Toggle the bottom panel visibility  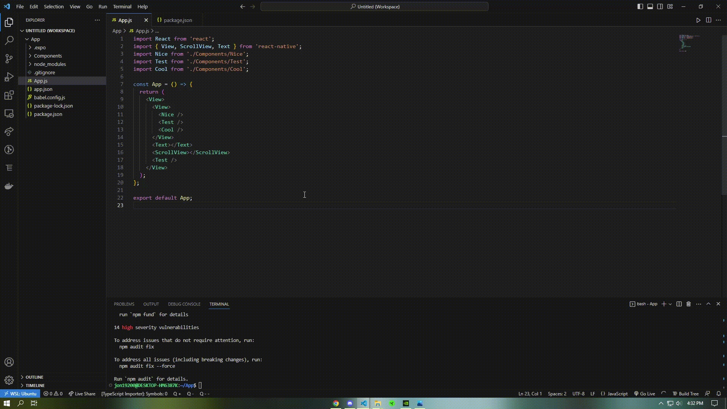click(650, 6)
